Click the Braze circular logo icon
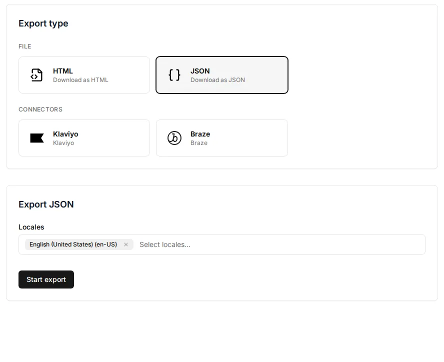The height and width of the screenshot is (362, 444). click(x=174, y=138)
